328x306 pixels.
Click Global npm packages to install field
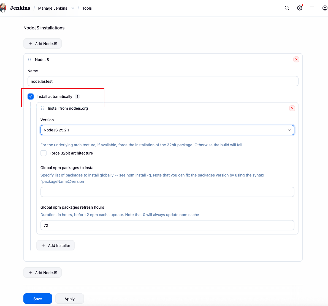[x=167, y=192]
